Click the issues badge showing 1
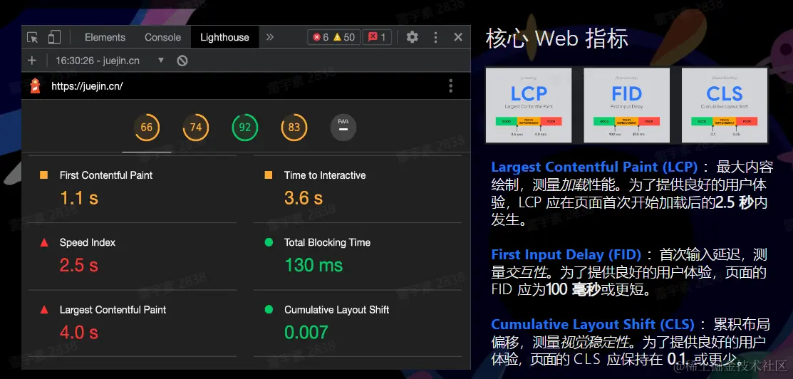This screenshot has height=379, width=793. point(377,37)
